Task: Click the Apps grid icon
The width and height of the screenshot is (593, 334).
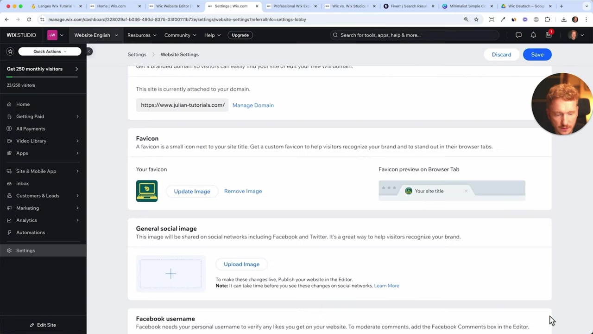Action: pos(9,153)
